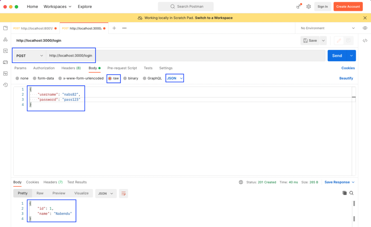This screenshot has height=227, width=371.
Task: Search the response with magnifier icon
Action: click(x=351, y=193)
